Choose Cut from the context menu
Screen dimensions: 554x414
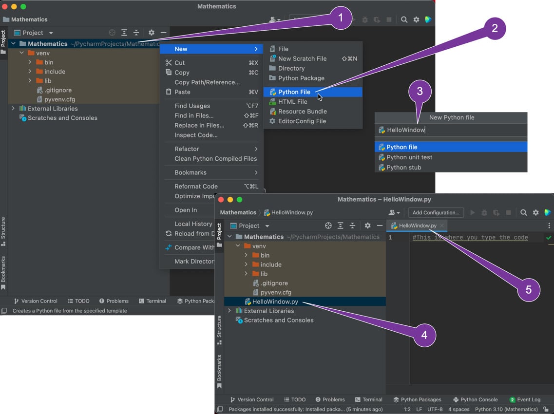tap(211, 62)
